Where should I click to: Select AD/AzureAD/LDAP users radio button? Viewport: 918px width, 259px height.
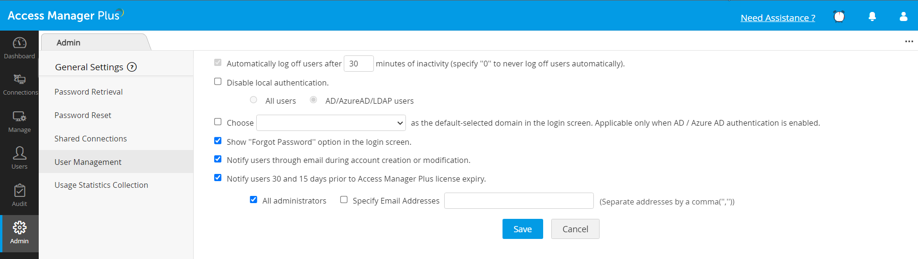(314, 100)
